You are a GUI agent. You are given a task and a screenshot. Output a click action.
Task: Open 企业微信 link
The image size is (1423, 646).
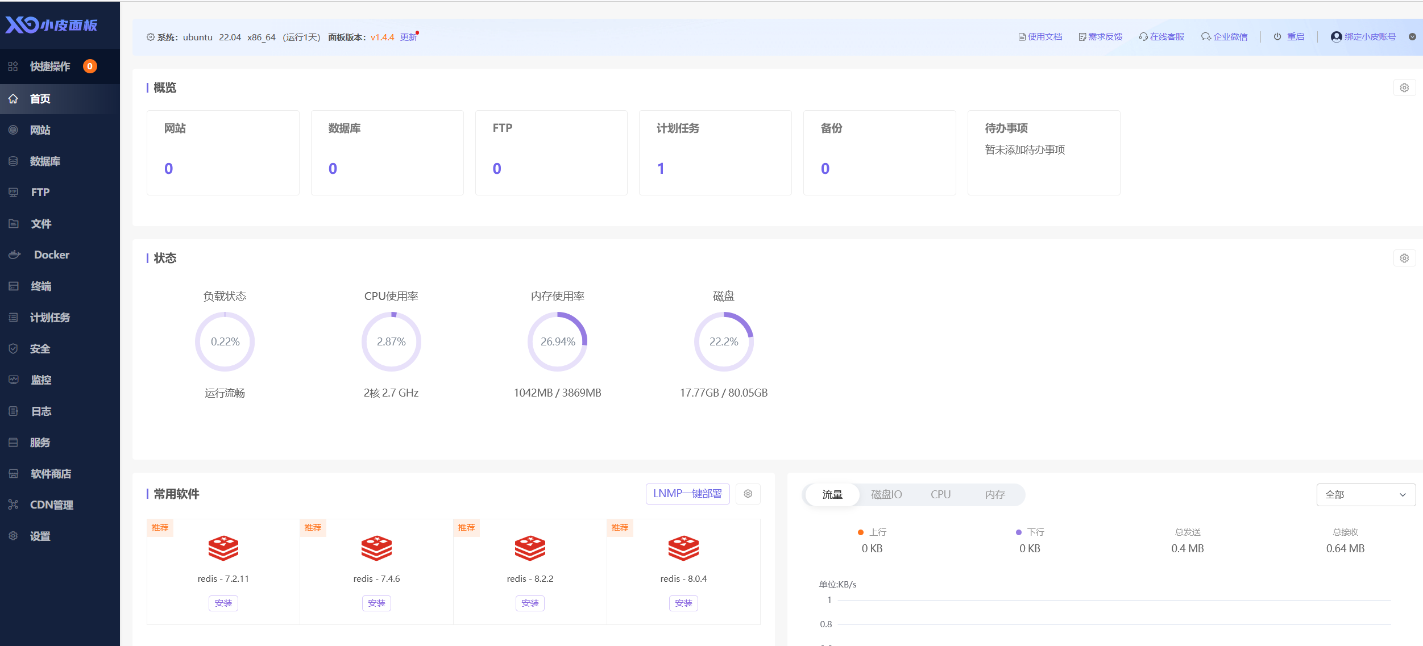tap(1225, 37)
